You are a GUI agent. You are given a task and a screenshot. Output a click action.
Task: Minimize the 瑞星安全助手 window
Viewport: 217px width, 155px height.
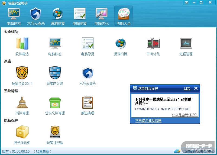coord(194,3)
